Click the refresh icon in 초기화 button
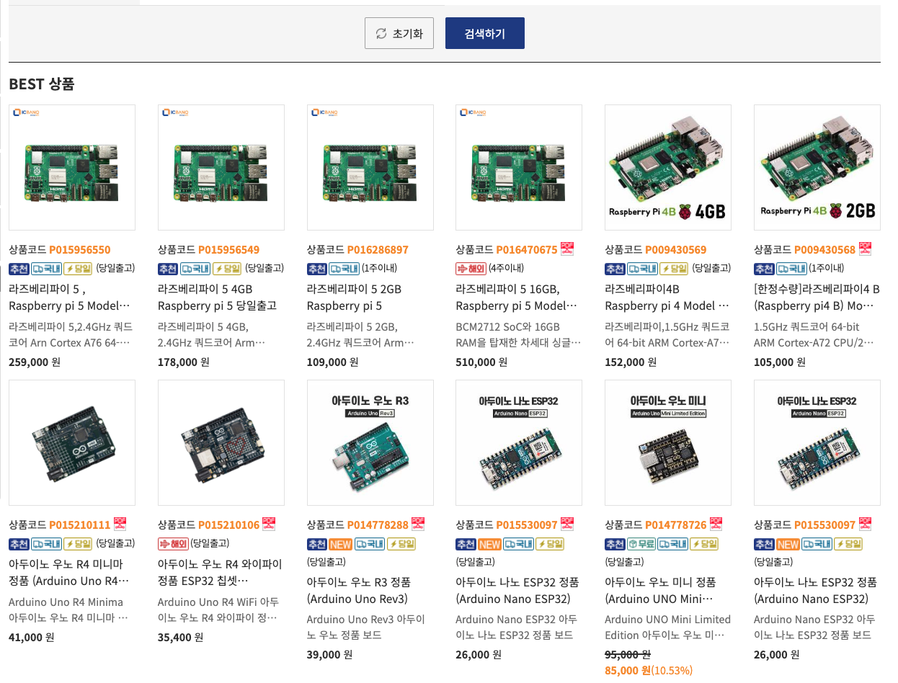898x683 pixels. coord(381,33)
